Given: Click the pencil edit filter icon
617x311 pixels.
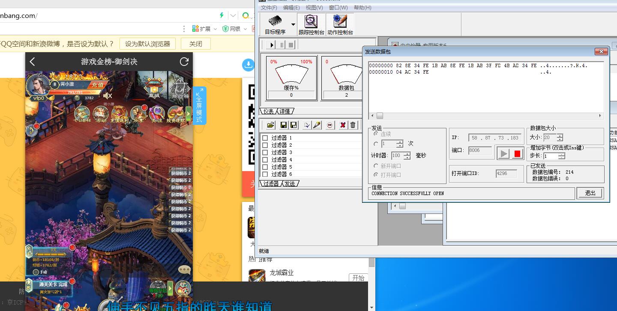Looking at the screenshot, I should (x=317, y=125).
